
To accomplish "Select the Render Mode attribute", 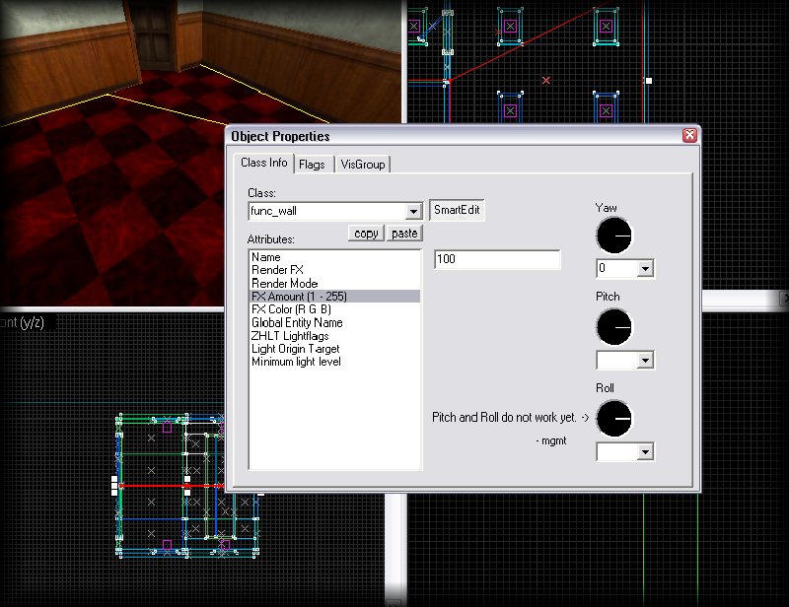I will [284, 283].
